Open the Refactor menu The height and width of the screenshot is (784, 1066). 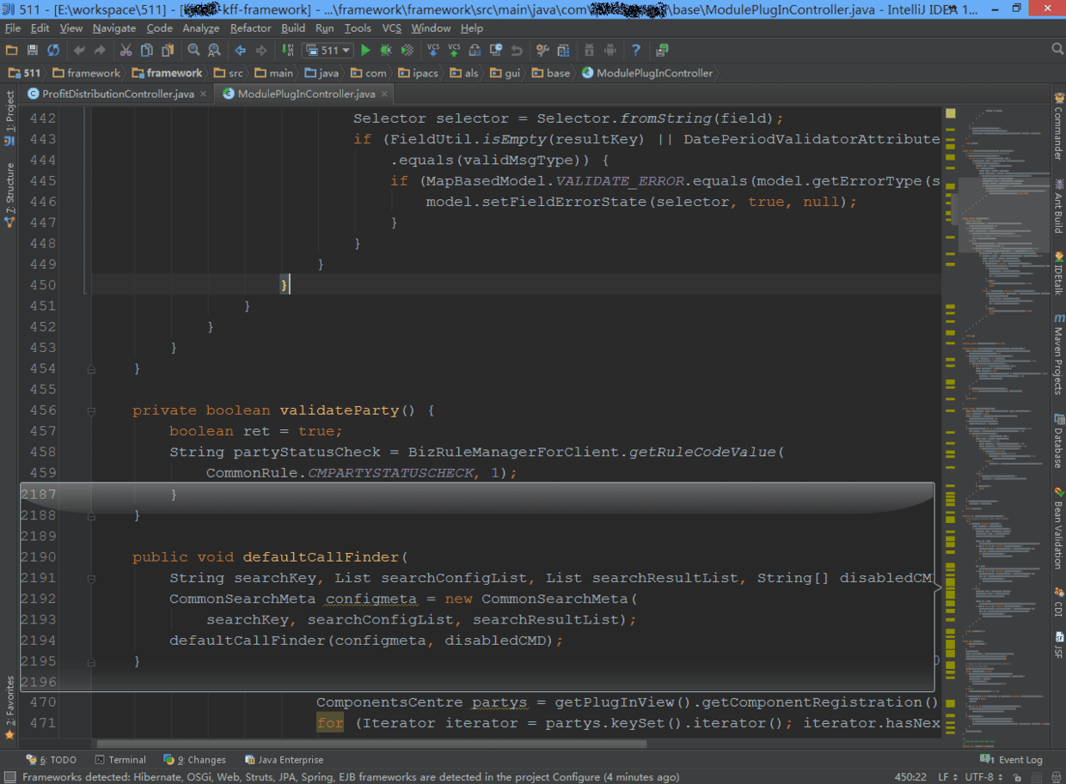250,28
